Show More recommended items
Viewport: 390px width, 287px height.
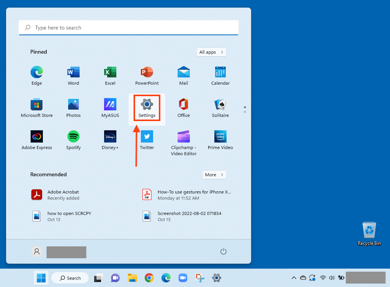214,174
